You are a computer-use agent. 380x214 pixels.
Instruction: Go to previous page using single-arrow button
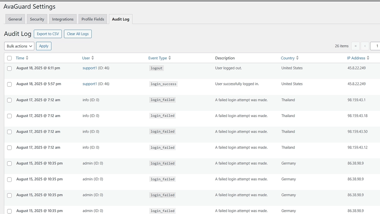(365, 46)
